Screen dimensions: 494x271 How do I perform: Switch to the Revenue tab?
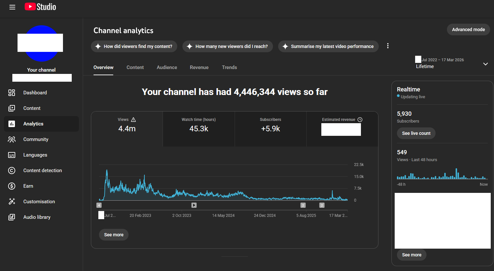tap(199, 67)
